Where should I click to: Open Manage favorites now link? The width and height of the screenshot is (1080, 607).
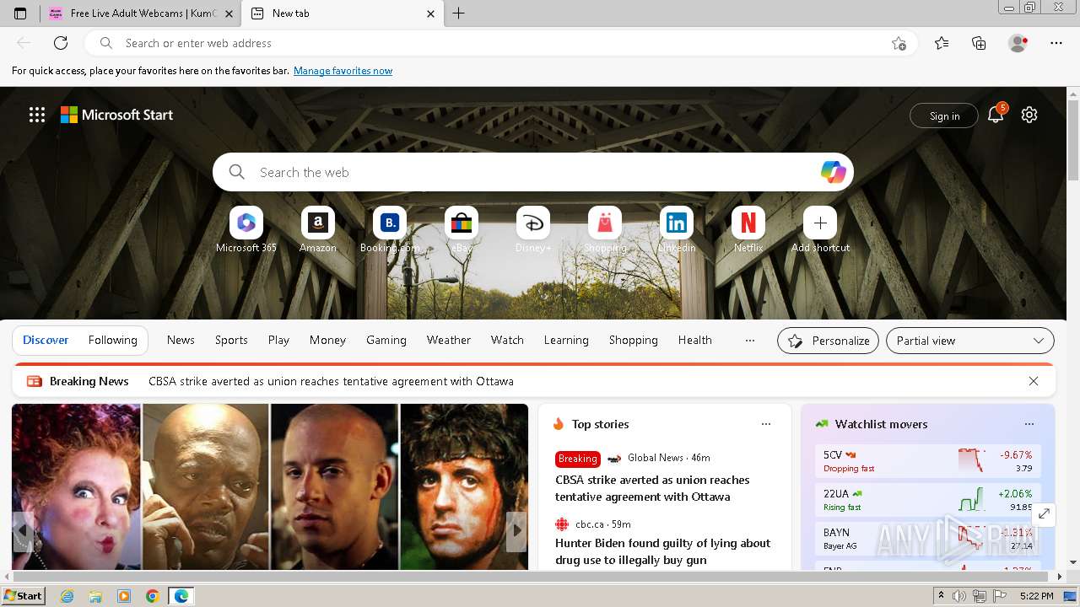(343, 71)
